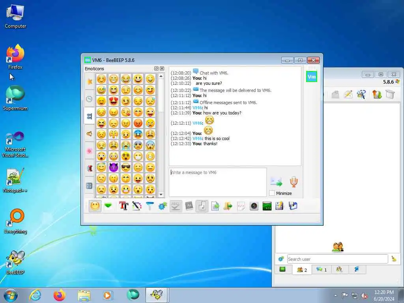Insert the loudly crying emoticon

pos(126,145)
